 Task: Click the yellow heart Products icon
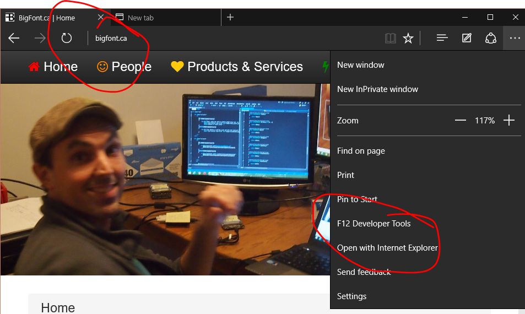coord(177,67)
